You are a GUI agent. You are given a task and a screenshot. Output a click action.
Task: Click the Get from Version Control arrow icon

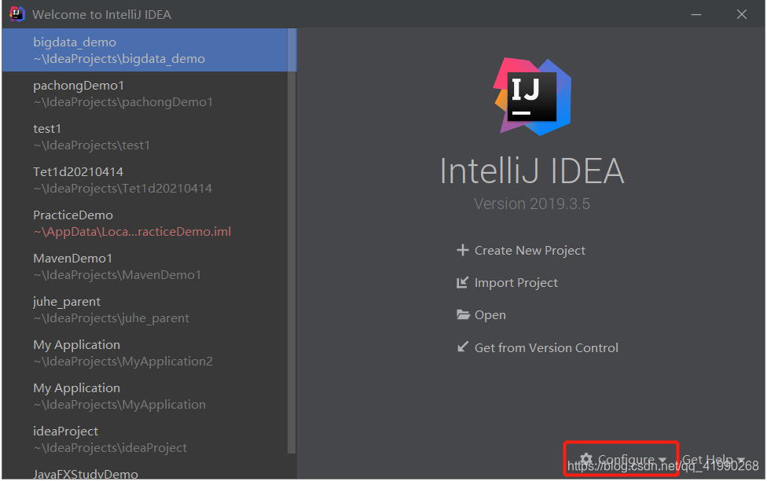click(462, 347)
